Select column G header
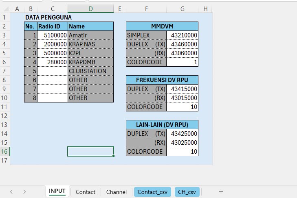Image resolution: width=297 pixels, height=198 pixels. pyautogui.click(x=182, y=9)
